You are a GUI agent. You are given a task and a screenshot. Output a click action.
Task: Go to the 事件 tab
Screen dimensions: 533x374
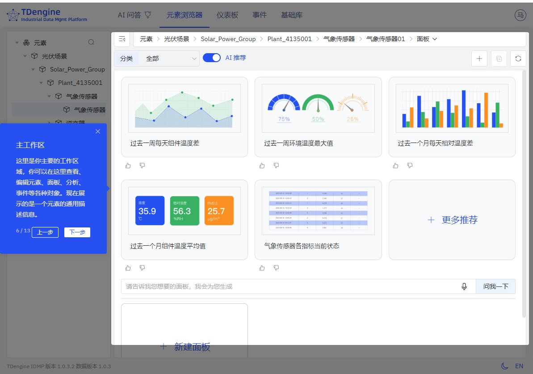pos(260,15)
